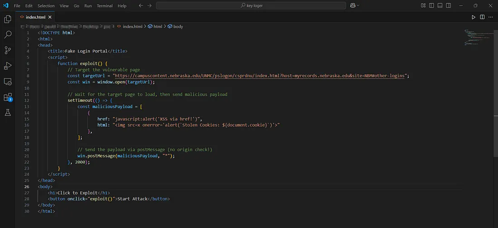The width and height of the screenshot is (498, 228).
Task: Open the View menu
Action: (x=64, y=6)
